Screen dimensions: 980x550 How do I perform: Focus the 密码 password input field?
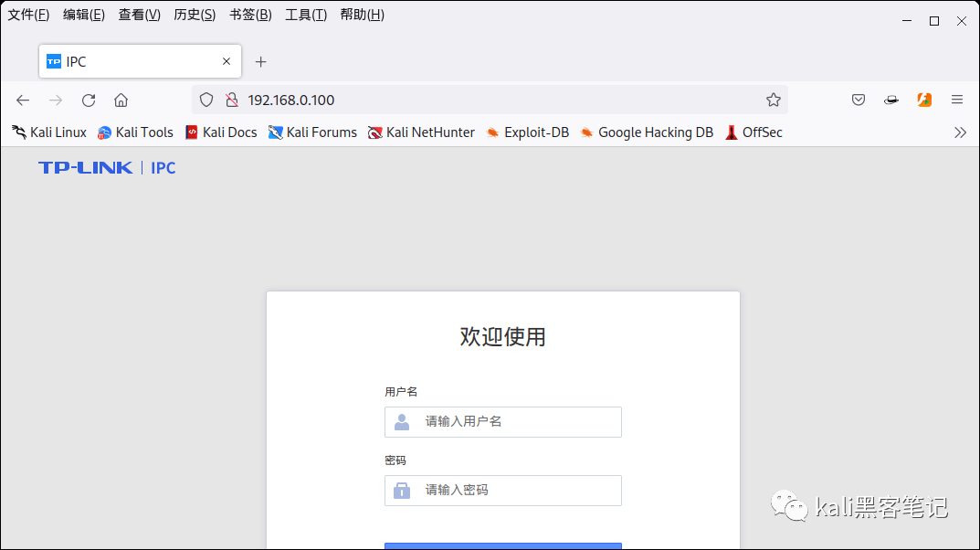(x=503, y=491)
